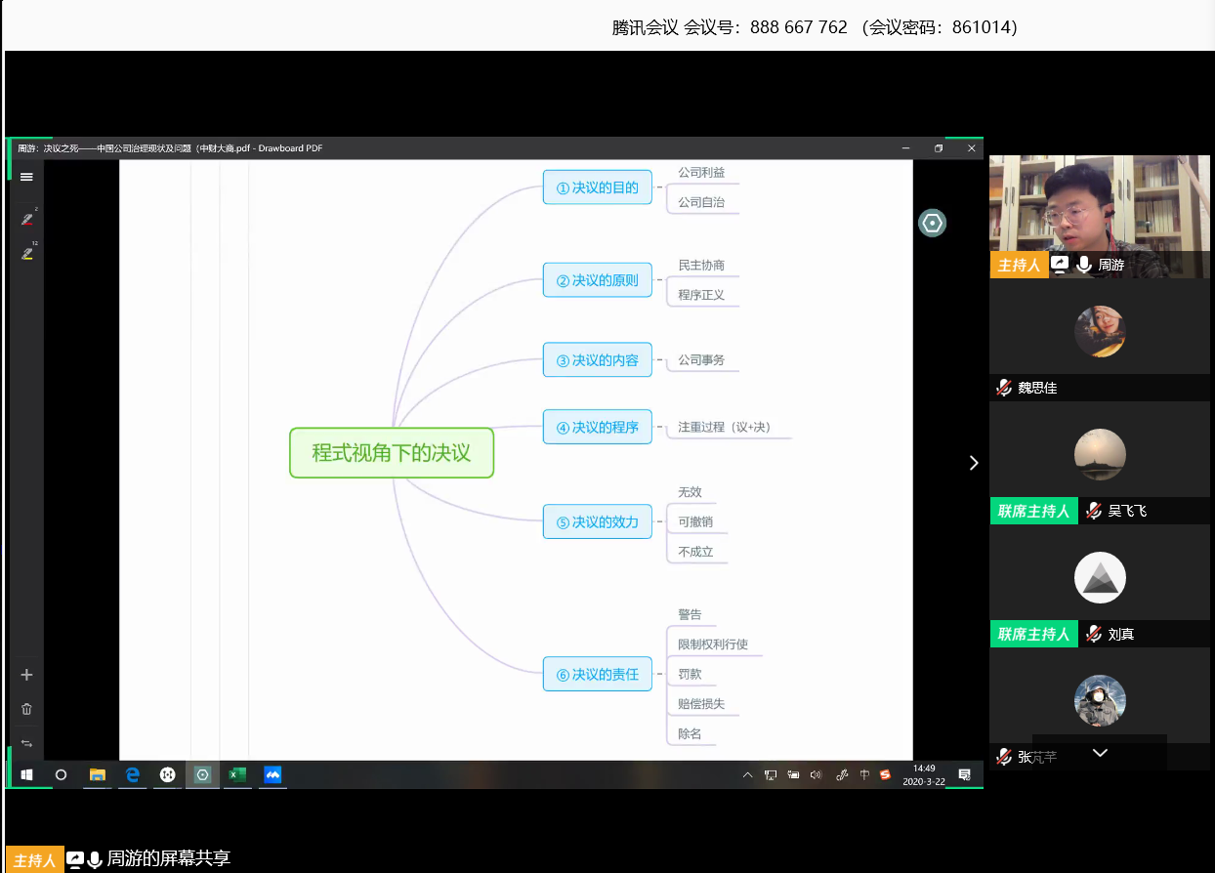Image resolution: width=1215 pixels, height=873 pixels.
Task: Click the 主持人 badge on 周游's video
Action: [x=1019, y=265]
